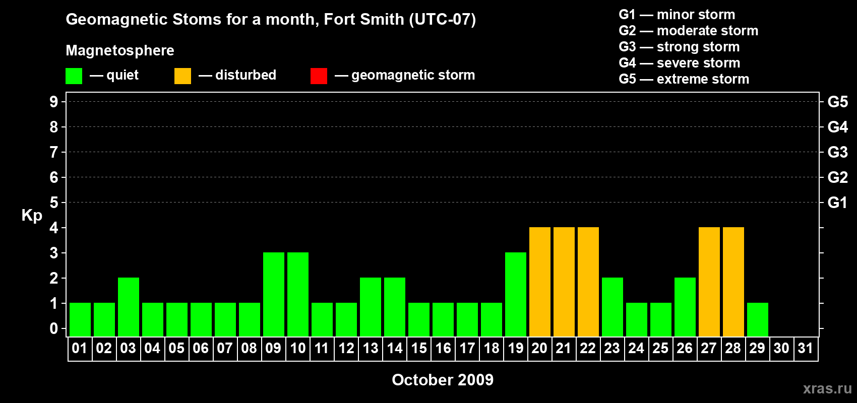Click the Kp axis label
Image resolution: width=857 pixels, height=403 pixels.
coord(32,216)
